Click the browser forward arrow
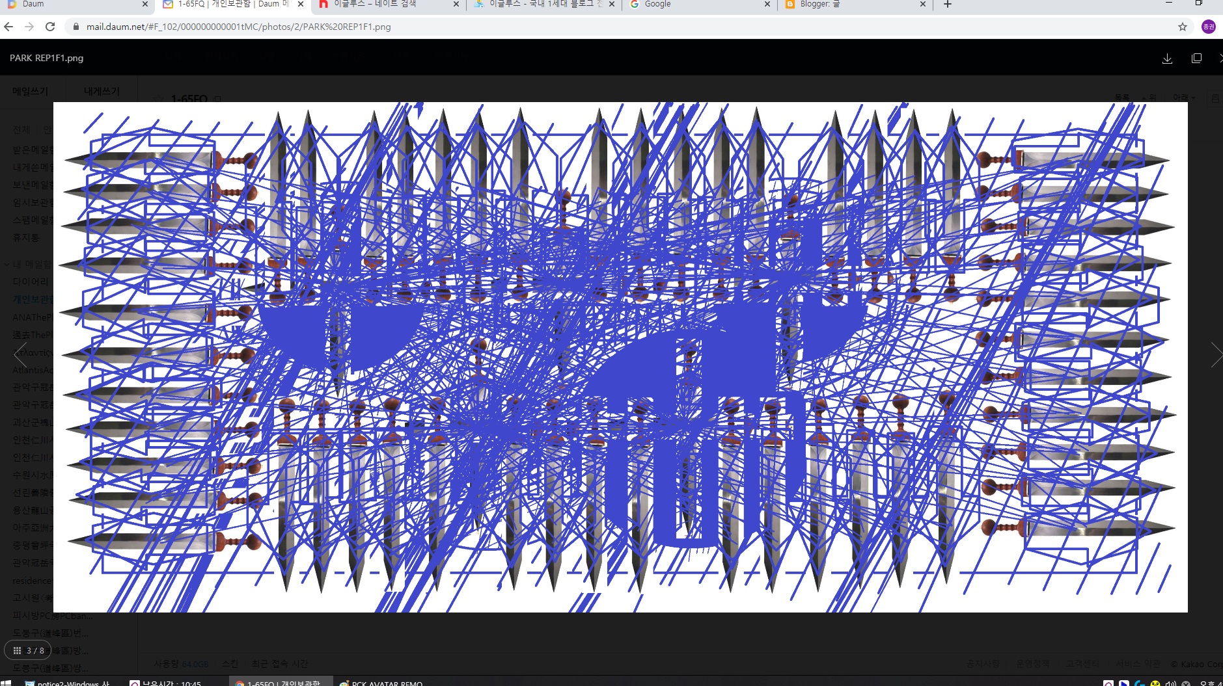Image resolution: width=1223 pixels, height=686 pixels. click(29, 27)
